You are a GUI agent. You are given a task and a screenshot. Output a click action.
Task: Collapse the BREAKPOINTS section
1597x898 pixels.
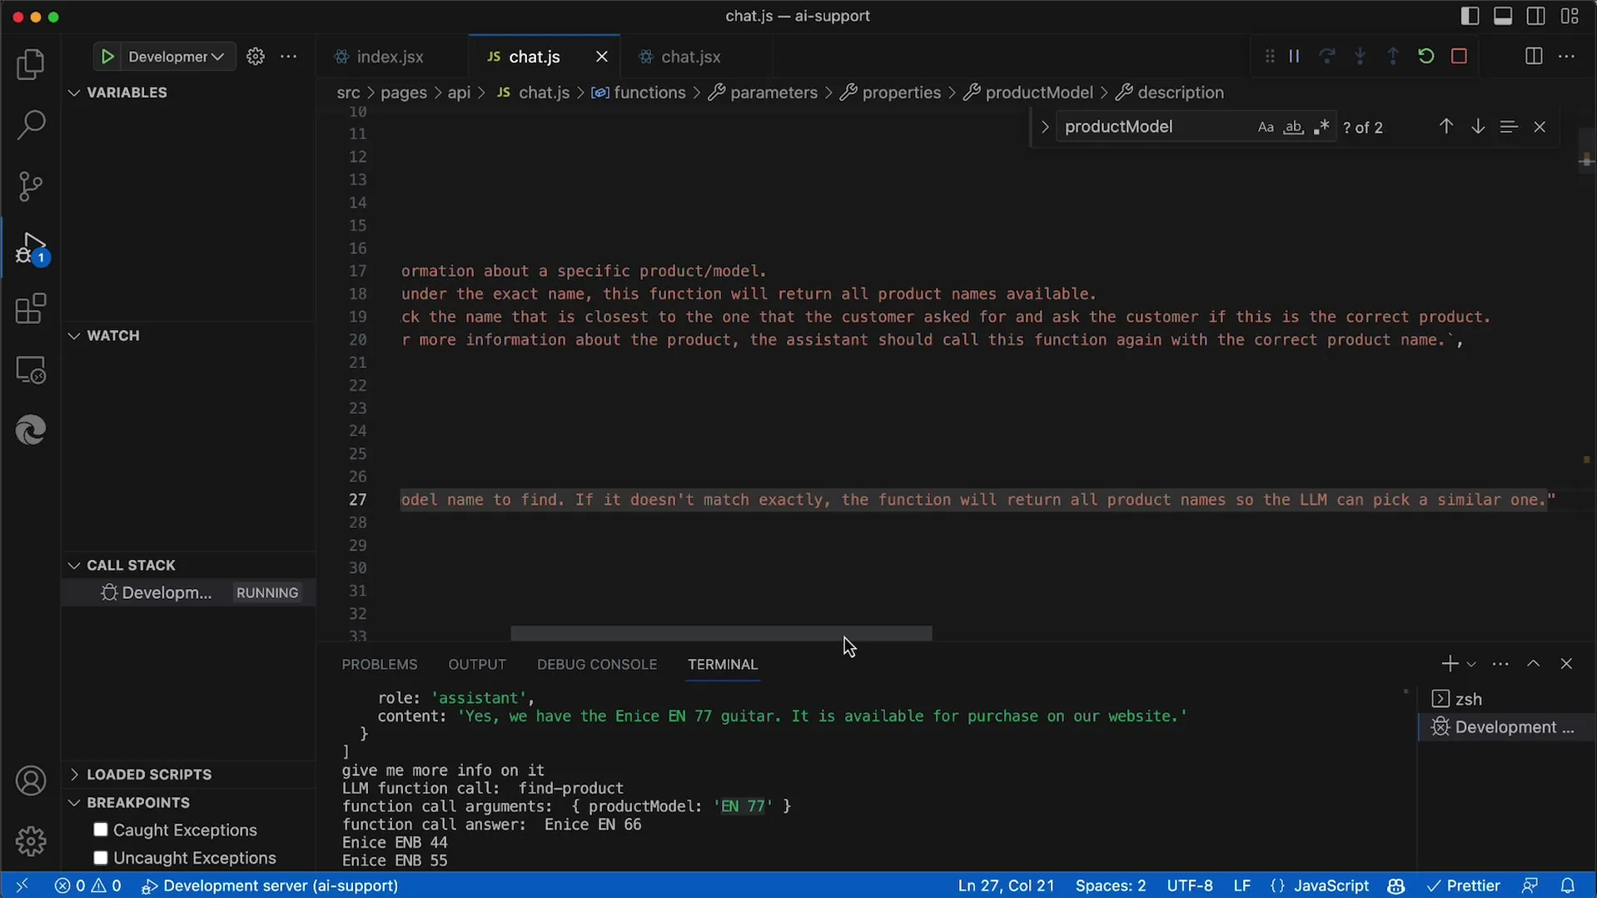(x=188, y=802)
